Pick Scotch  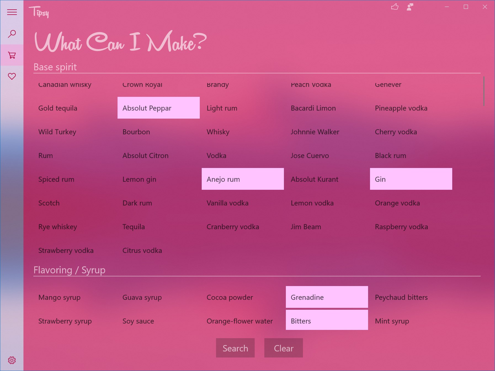(74, 203)
